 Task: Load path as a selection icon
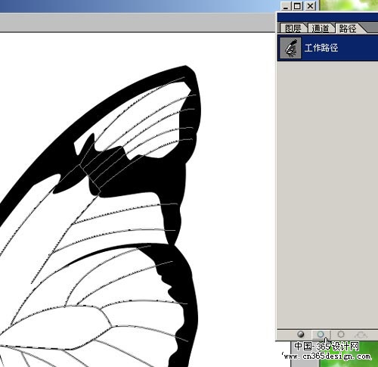click(341, 334)
